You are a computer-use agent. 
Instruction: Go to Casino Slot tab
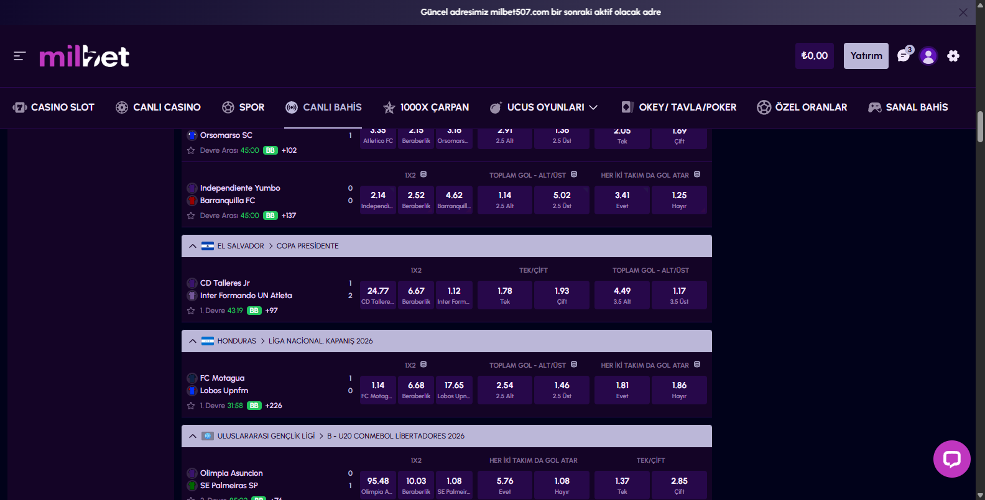coord(53,107)
